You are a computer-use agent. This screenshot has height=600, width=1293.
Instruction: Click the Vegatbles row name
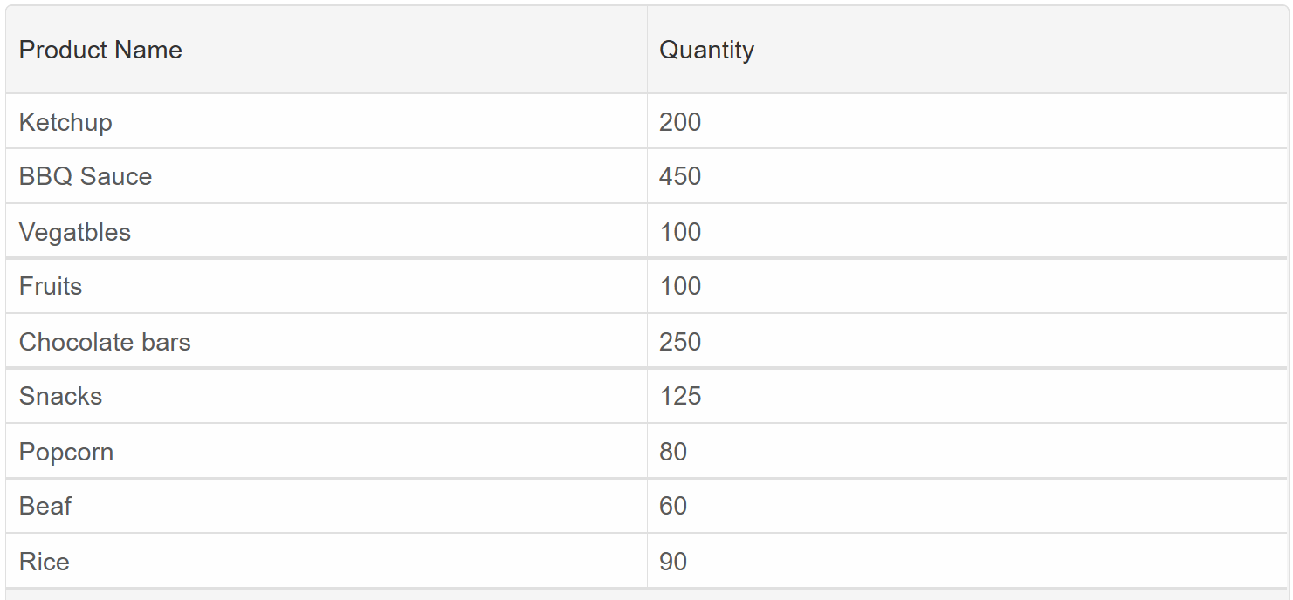tap(327, 231)
